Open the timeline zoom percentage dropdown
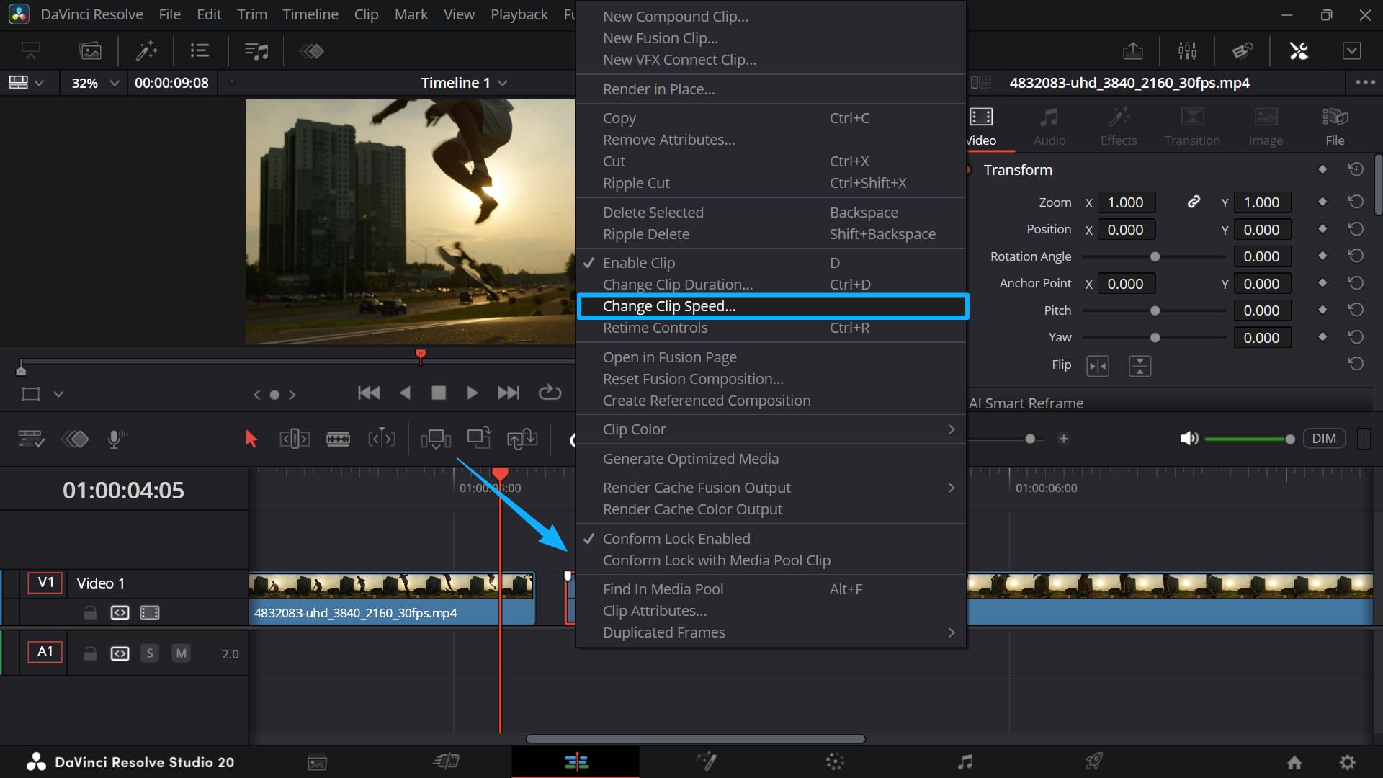This screenshot has height=778, width=1383. coord(93,82)
